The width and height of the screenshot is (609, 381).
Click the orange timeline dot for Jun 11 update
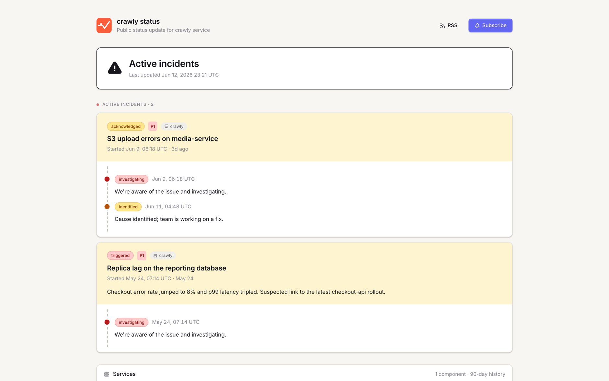coord(107,207)
